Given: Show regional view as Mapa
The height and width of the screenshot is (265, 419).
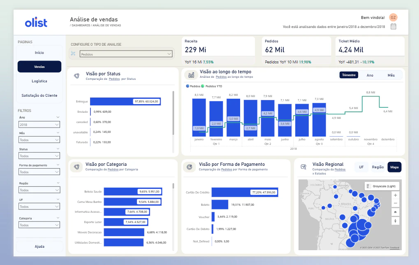Looking at the screenshot, I should tap(394, 167).
